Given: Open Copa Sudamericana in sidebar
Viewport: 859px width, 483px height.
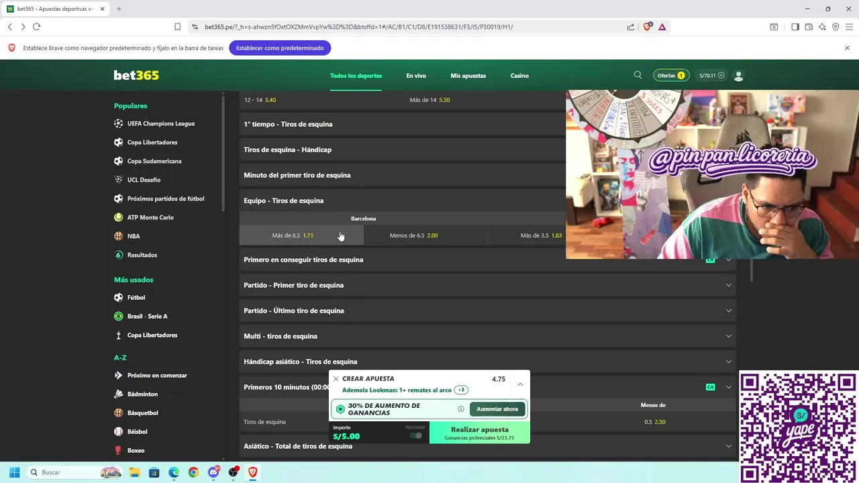Looking at the screenshot, I should [154, 161].
